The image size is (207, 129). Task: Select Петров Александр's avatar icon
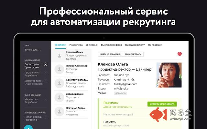click(x=60, y=69)
